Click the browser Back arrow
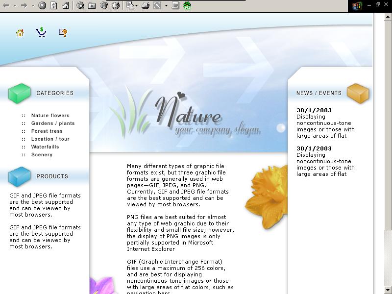The image size is (392, 294). click(6, 5)
